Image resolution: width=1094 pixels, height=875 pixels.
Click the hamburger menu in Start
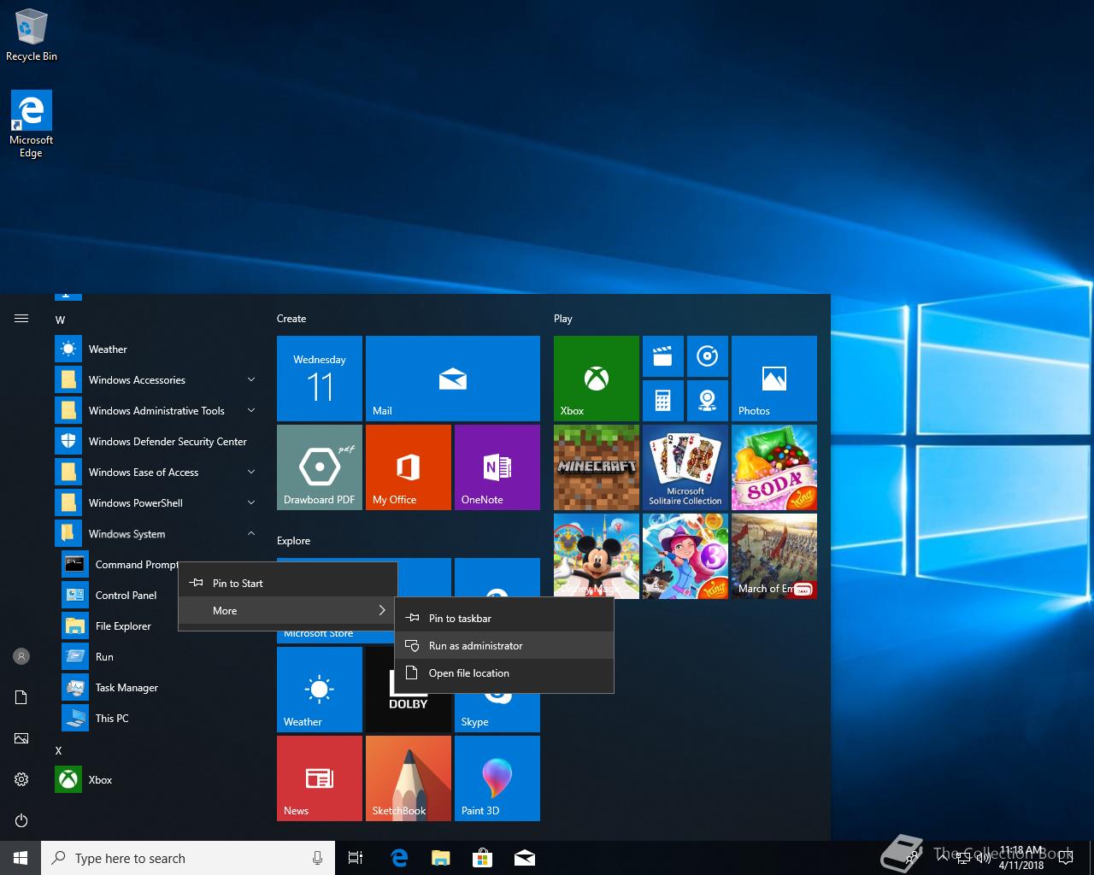(x=21, y=319)
